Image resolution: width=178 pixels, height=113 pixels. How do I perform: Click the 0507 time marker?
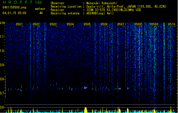click(x=121, y=24)
